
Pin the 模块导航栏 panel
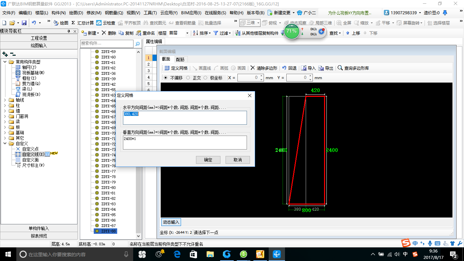point(69,31)
